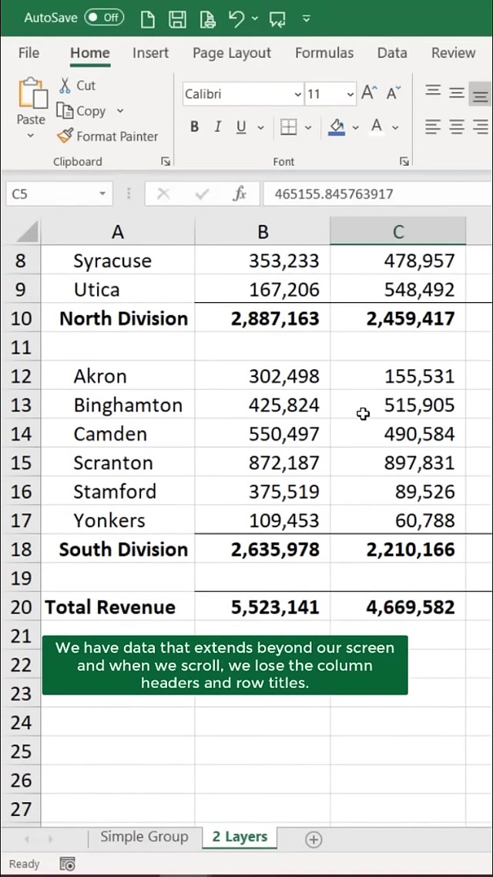Click the Save icon in title bar
Viewport: 493px width, 877px height.
pos(177,18)
